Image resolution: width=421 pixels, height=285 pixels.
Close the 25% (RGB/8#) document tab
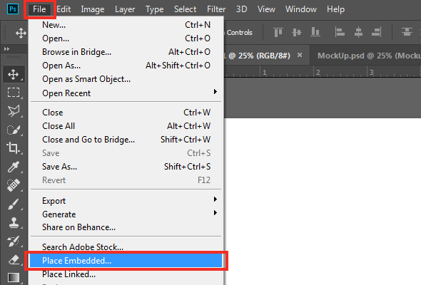pyautogui.click(x=300, y=55)
